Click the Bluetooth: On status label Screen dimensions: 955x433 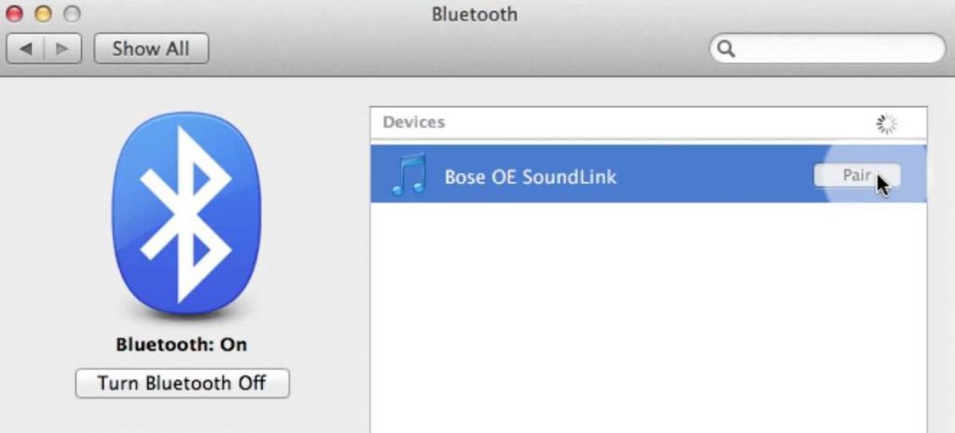182,345
